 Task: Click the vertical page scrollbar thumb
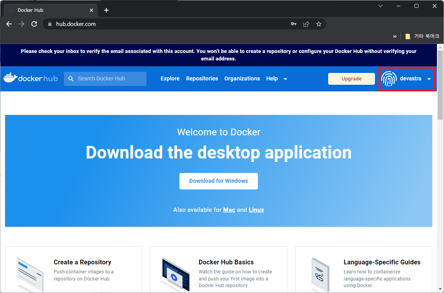(440, 85)
